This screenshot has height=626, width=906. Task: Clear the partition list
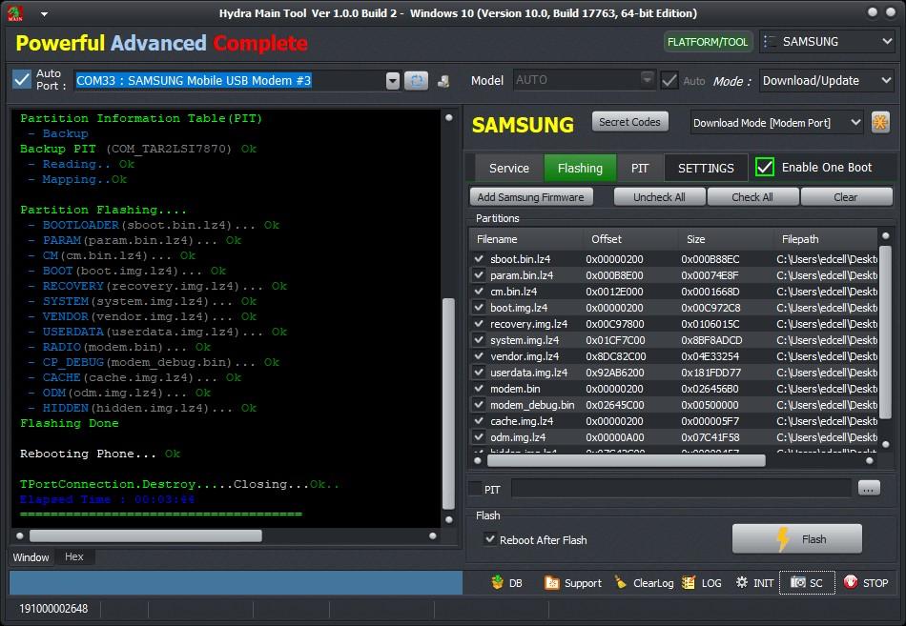point(846,197)
